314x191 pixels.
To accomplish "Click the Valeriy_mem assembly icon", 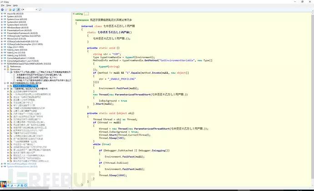I will pos(5,50).
